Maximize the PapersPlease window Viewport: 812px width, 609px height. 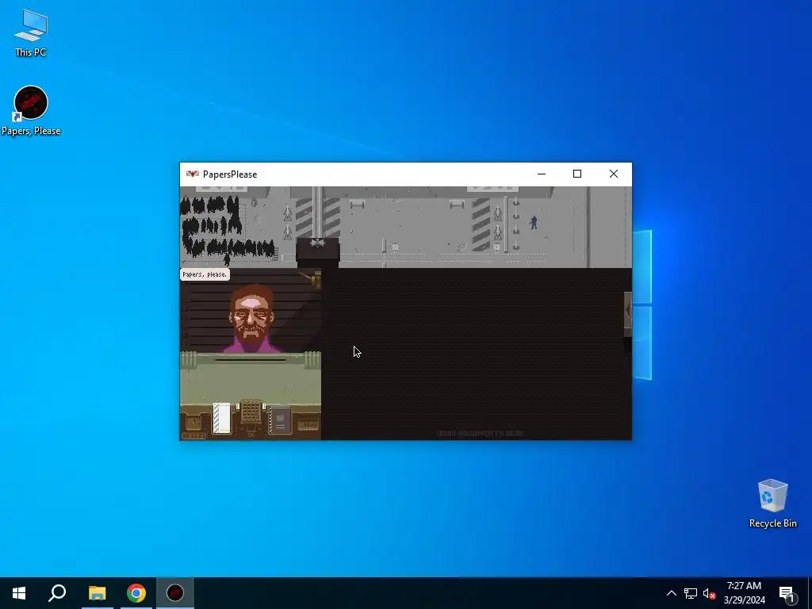577,174
